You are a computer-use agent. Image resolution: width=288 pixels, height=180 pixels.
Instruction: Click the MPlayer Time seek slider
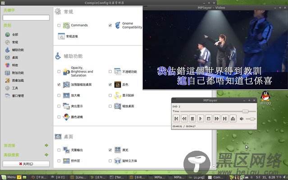click(218, 111)
